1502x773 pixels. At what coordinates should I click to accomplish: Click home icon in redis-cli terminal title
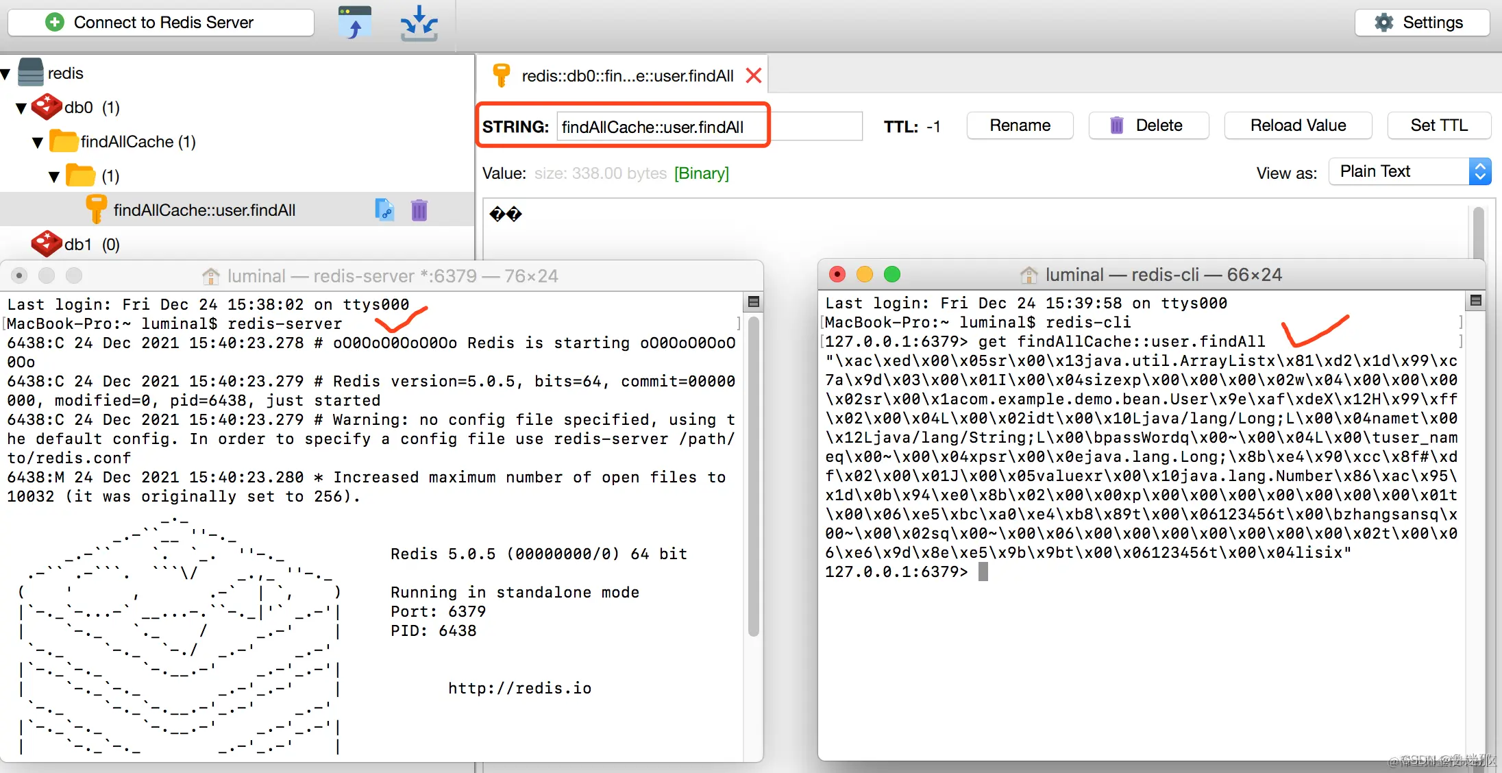coord(1029,274)
